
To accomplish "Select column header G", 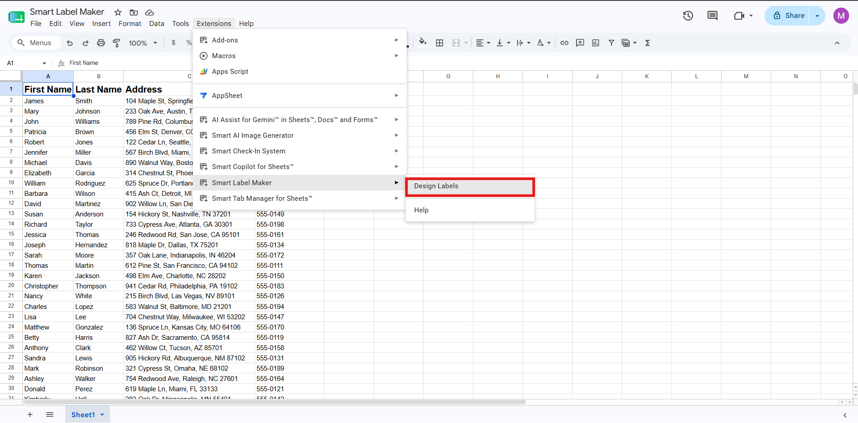I will click(448, 76).
